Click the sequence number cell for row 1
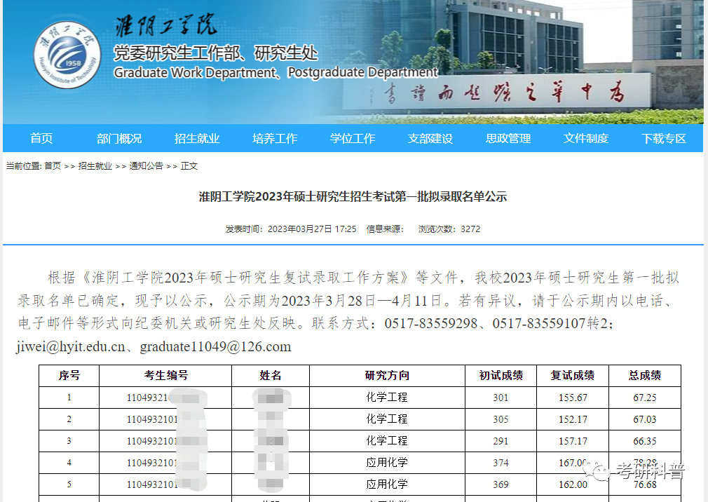The height and width of the screenshot is (502, 708). pyautogui.click(x=69, y=398)
